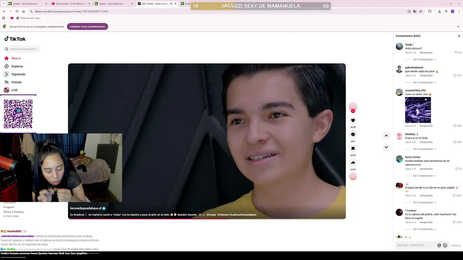
Task: Open the Chrome profile avatar
Action: [453, 11]
